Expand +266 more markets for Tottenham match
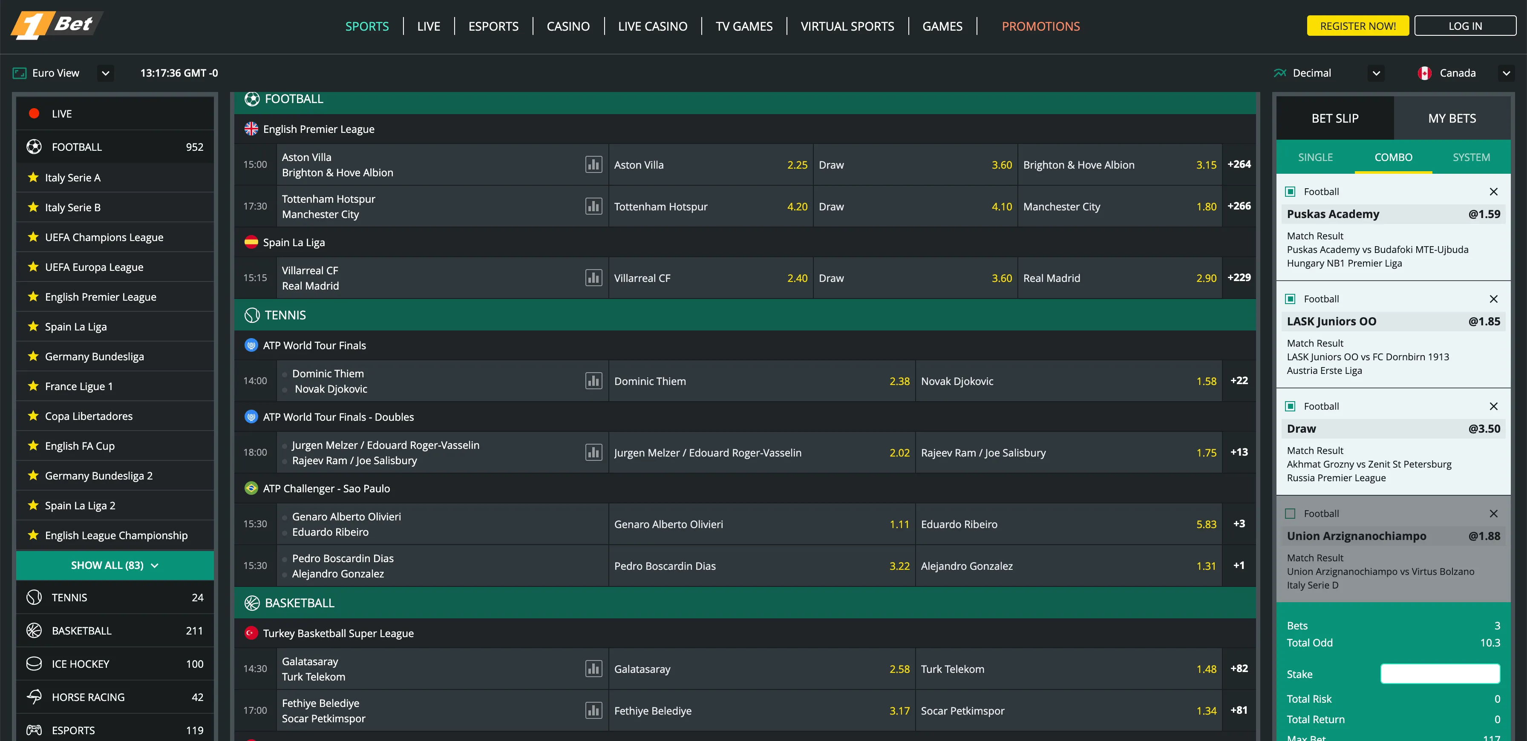Image resolution: width=1527 pixels, height=741 pixels. 1239,206
